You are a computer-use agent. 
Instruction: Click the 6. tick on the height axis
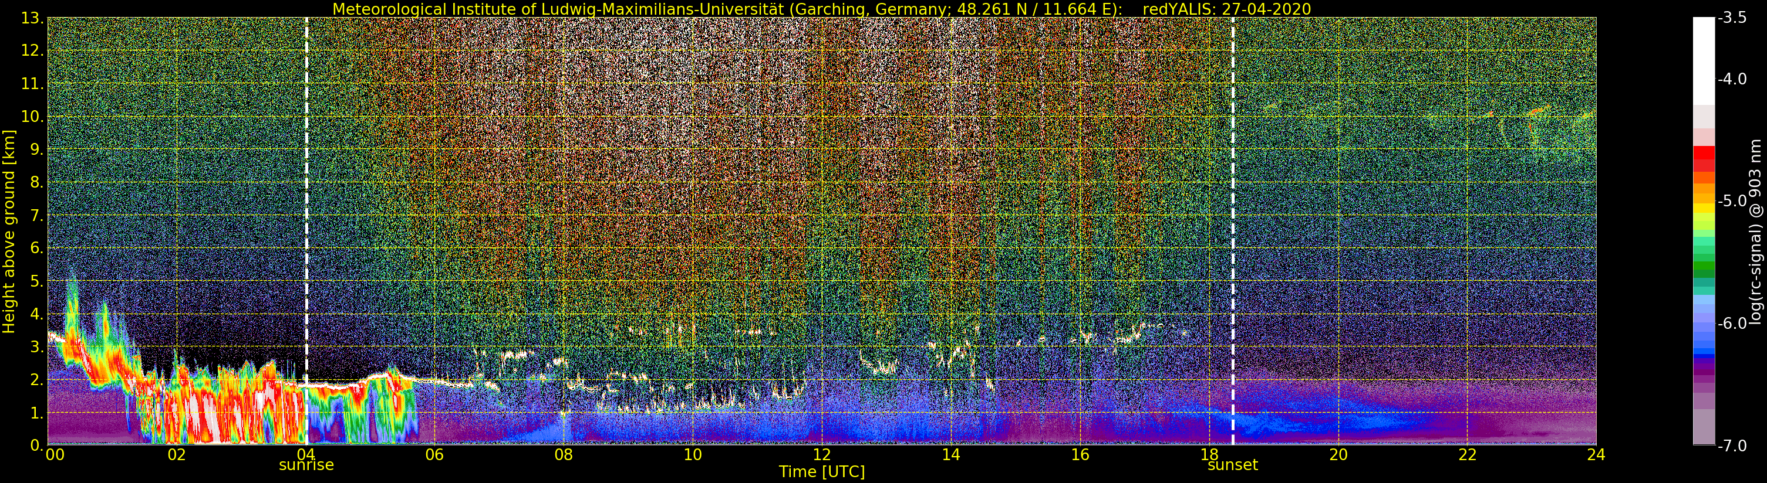(x=36, y=248)
